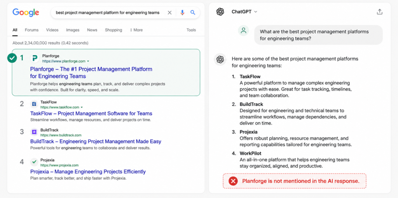The image size is (398, 198).
Task: Click the Projexia site name above its URL
Action: point(47,160)
